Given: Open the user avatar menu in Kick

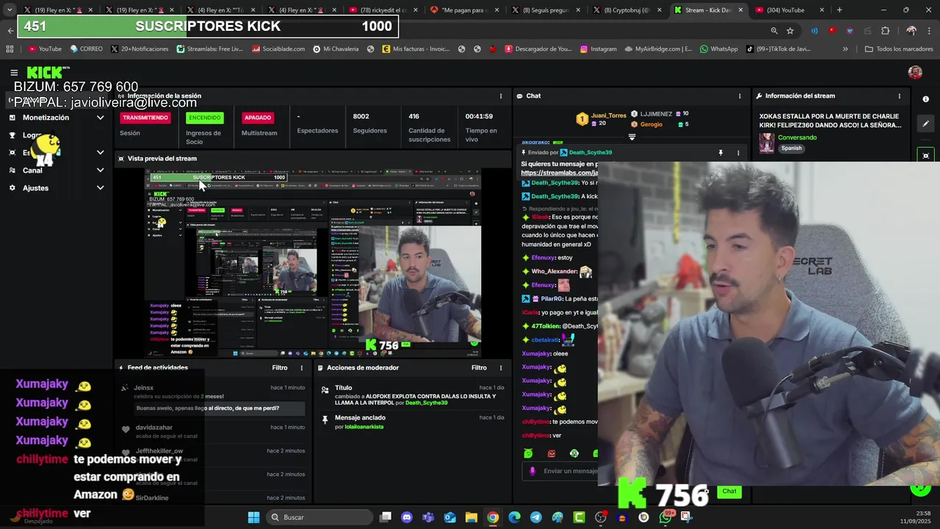Looking at the screenshot, I should (x=915, y=72).
